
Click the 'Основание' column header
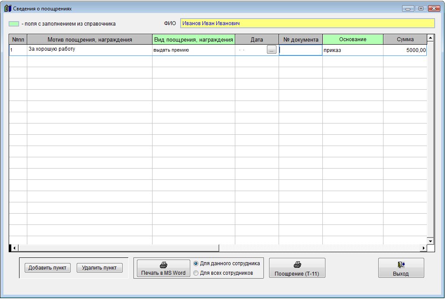click(x=353, y=39)
